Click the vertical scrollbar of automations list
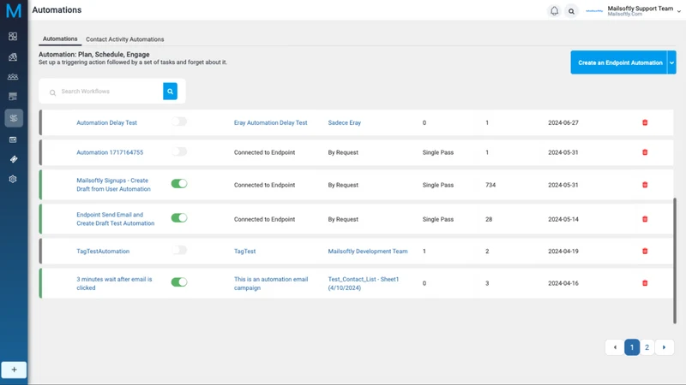686x385 pixels. 675,261
